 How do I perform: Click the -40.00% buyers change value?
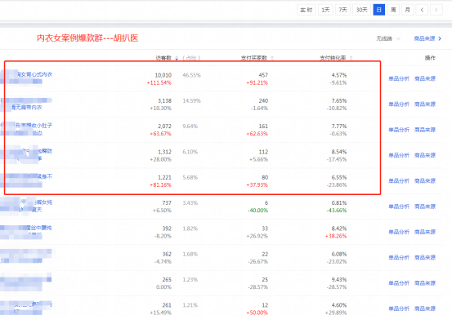(258, 211)
